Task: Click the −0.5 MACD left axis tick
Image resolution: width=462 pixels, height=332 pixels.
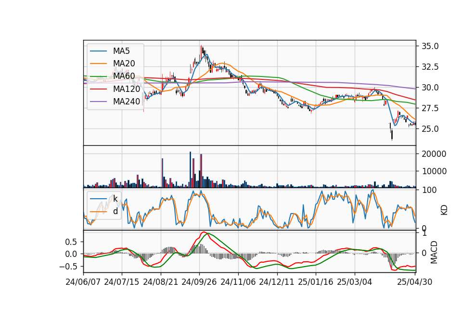Action: point(68,267)
